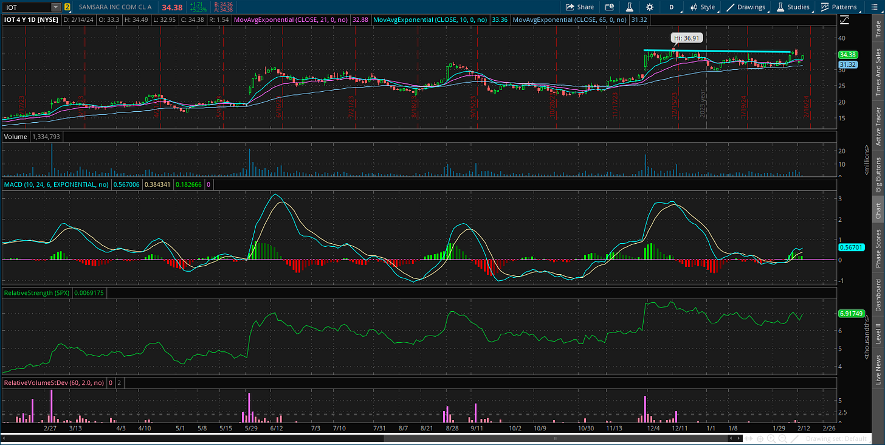
Task: Click the zoom out magnifier icon
Action: [x=782, y=438]
